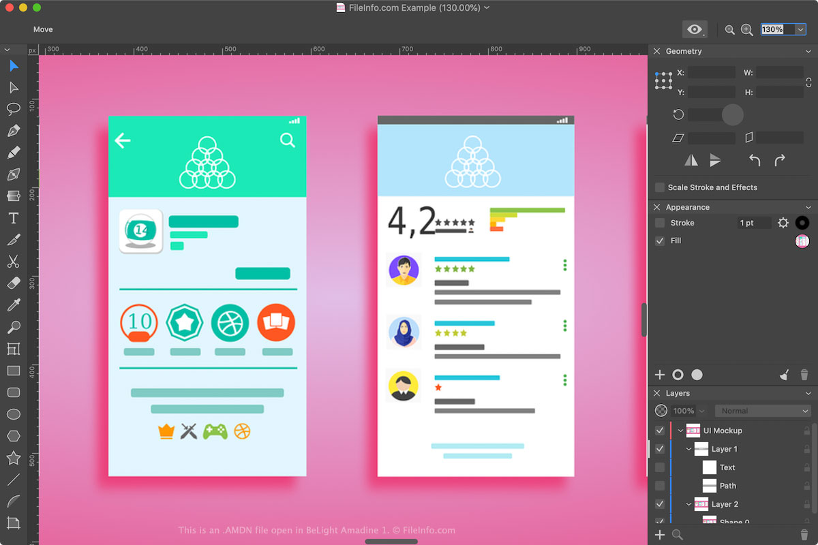The image size is (818, 545).
Task: Add a new layer with plus button
Action: coord(660,535)
